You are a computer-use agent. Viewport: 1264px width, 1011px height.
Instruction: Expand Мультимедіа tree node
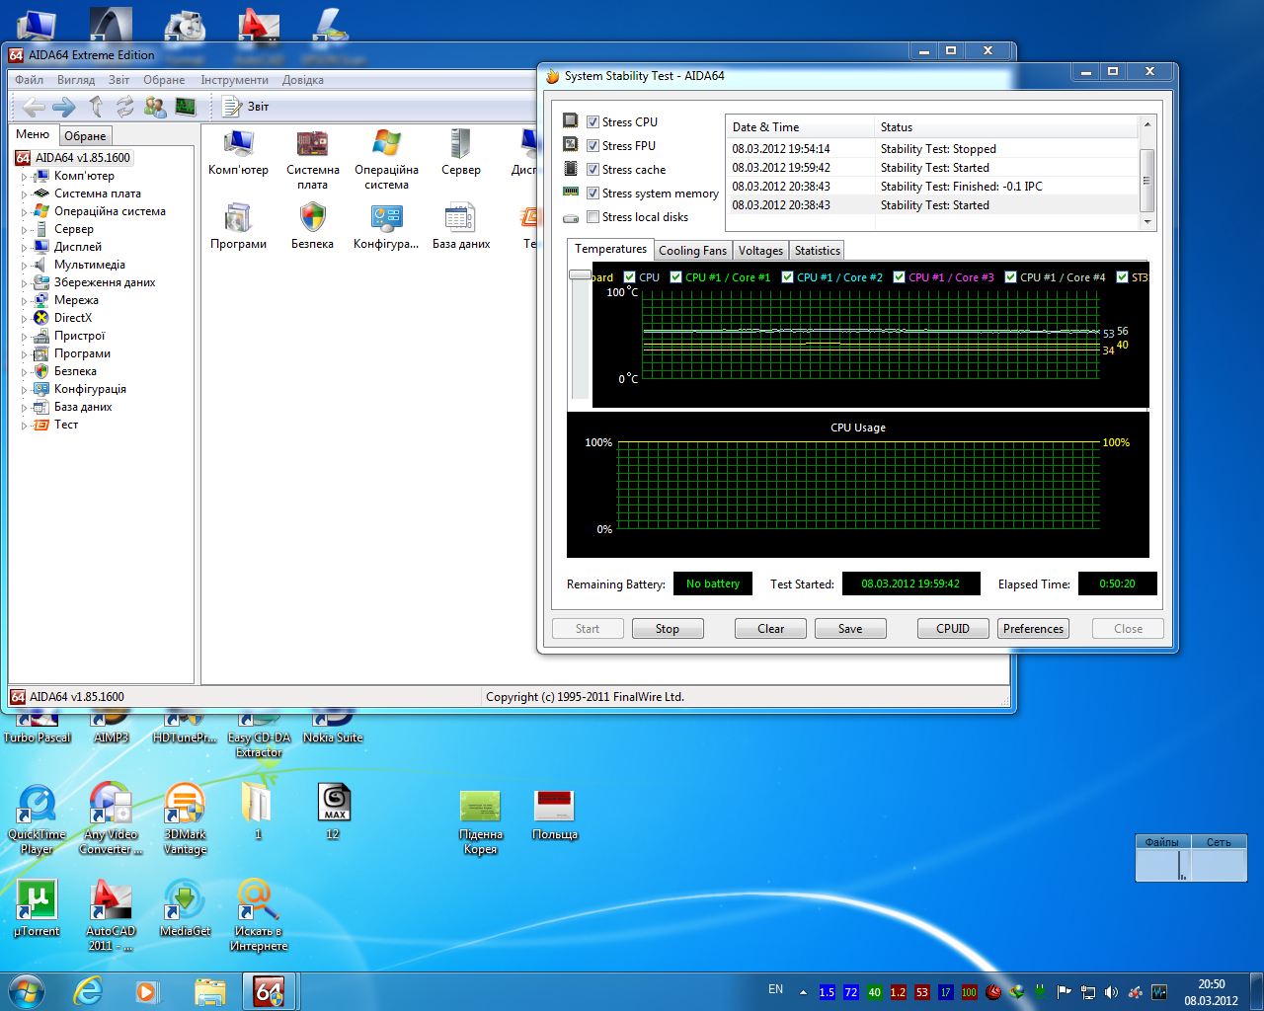point(25,266)
